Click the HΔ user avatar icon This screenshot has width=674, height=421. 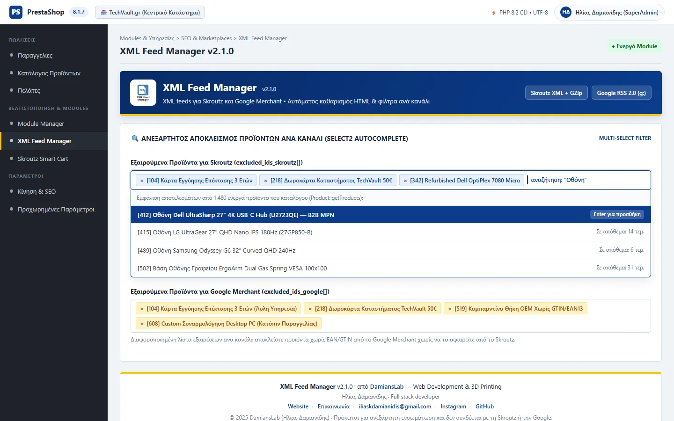(x=566, y=12)
